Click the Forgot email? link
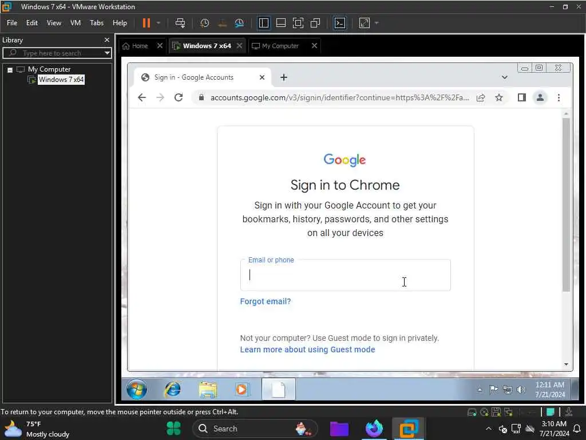The height and width of the screenshot is (440, 586). (266, 301)
